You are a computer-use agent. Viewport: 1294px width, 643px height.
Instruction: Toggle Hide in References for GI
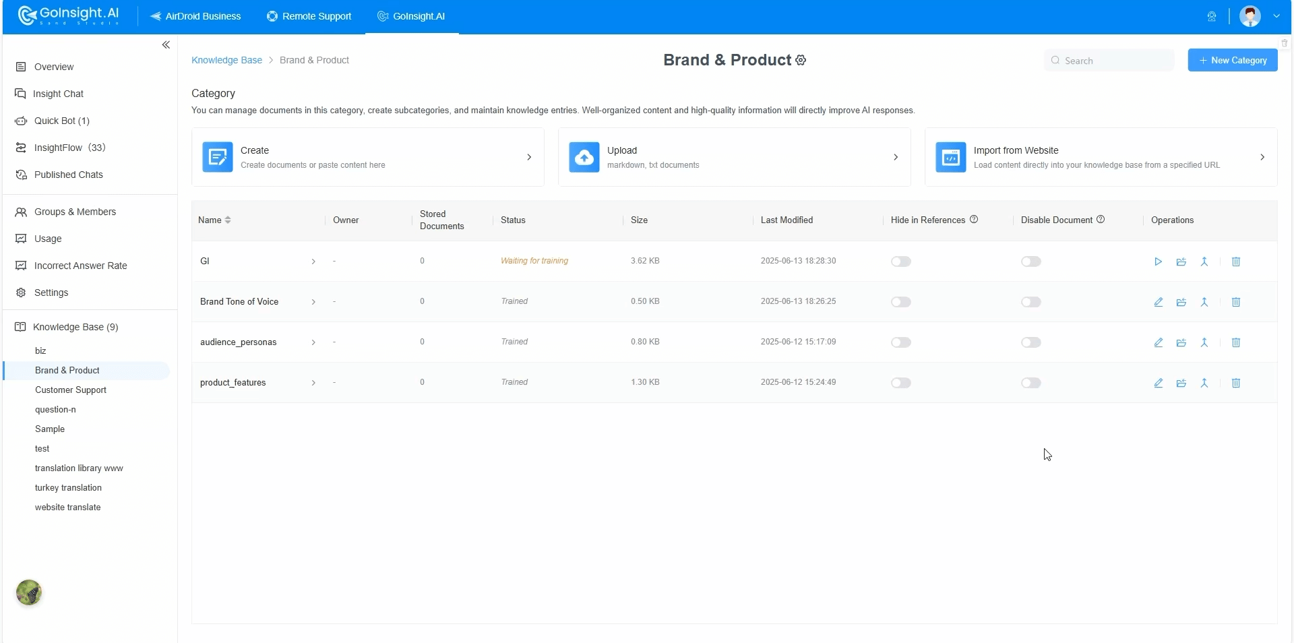click(x=900, y=262)
